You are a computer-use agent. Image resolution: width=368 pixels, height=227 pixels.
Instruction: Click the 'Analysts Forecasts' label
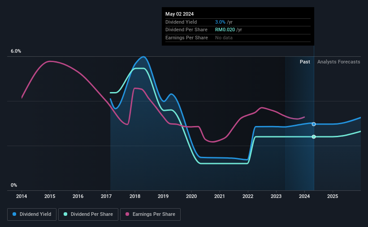coord(339,62)
